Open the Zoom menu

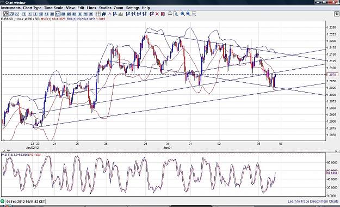pyautogui.click(x=119, y=8)
